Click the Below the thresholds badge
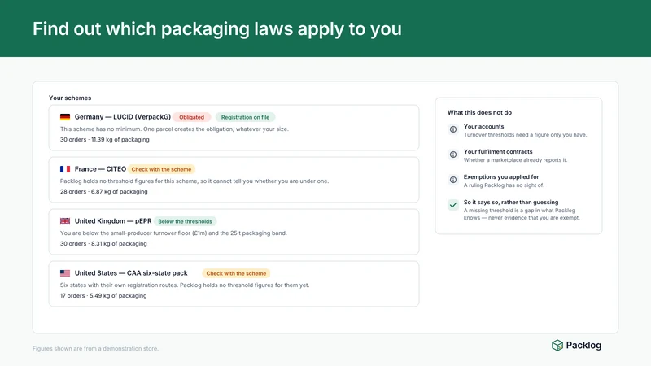This screenshot has width=651, height=366. pos(185,221)
